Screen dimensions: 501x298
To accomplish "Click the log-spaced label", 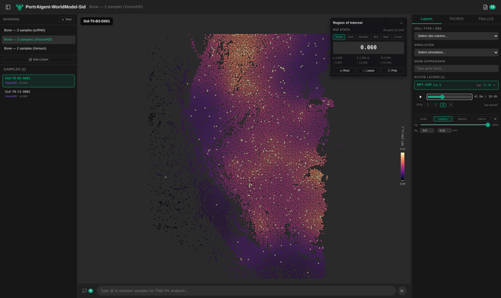I will (490, 105).
